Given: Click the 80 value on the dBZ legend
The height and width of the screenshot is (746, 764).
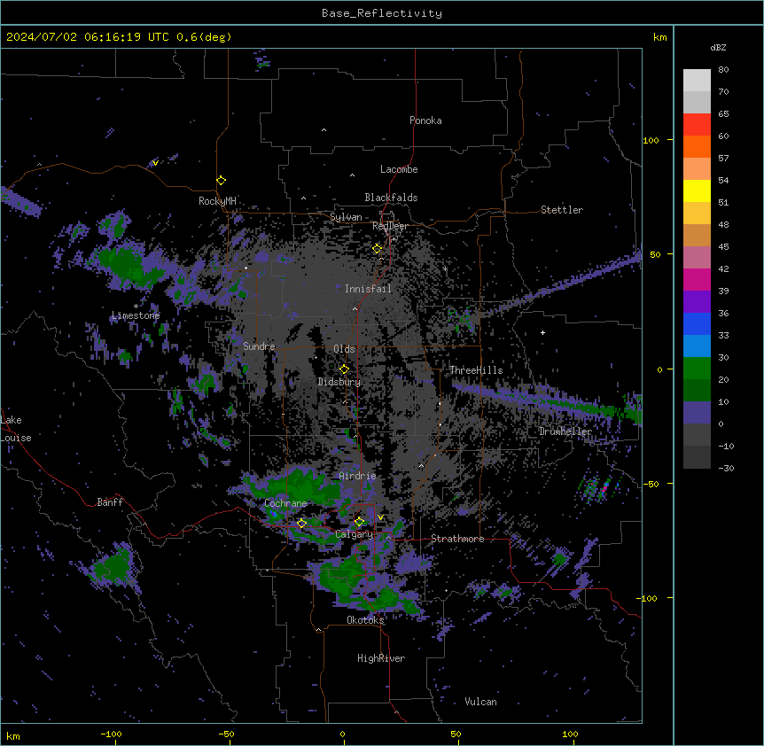Looking at the screenshot, I should click(x=723, y=70).
